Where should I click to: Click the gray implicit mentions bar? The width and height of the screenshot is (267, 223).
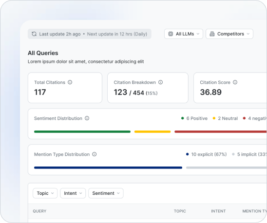pyautogui.click(x=227, y=167)
